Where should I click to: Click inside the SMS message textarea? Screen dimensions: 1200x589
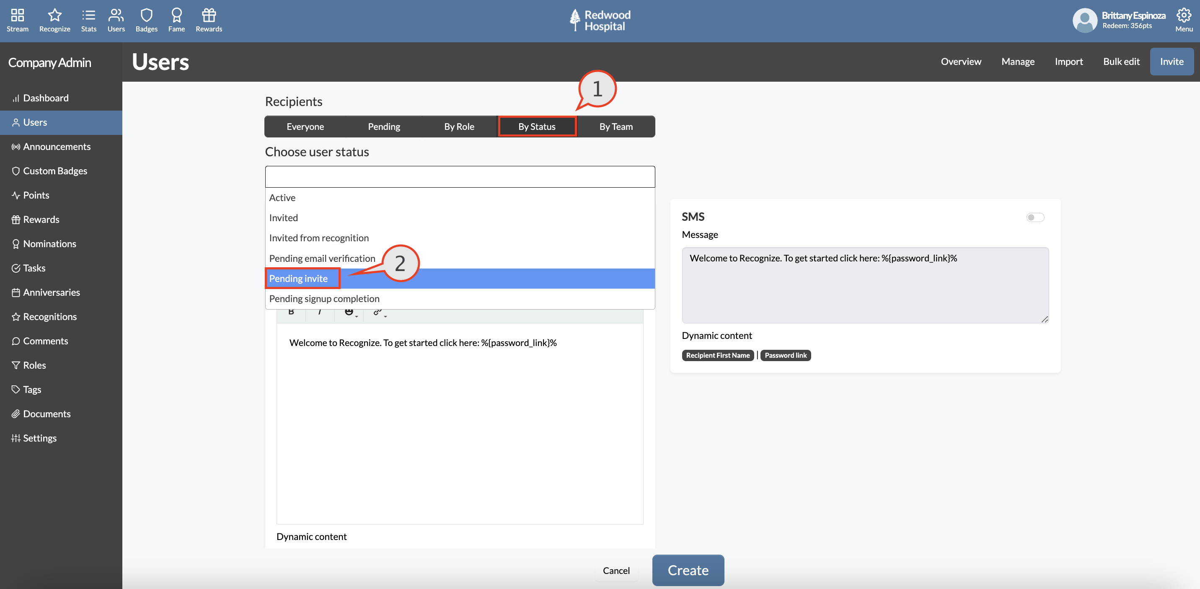click(x=865, y=285)
